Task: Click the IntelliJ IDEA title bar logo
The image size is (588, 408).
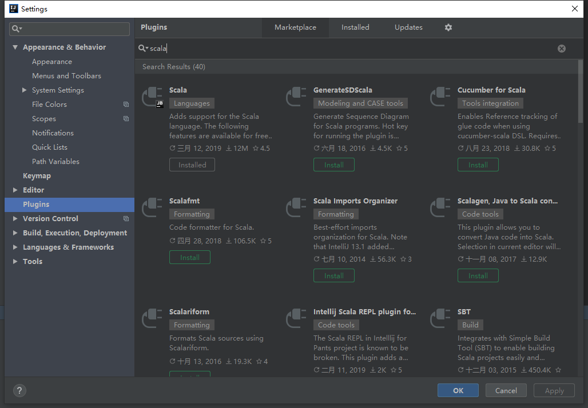Action: point(14,9)
